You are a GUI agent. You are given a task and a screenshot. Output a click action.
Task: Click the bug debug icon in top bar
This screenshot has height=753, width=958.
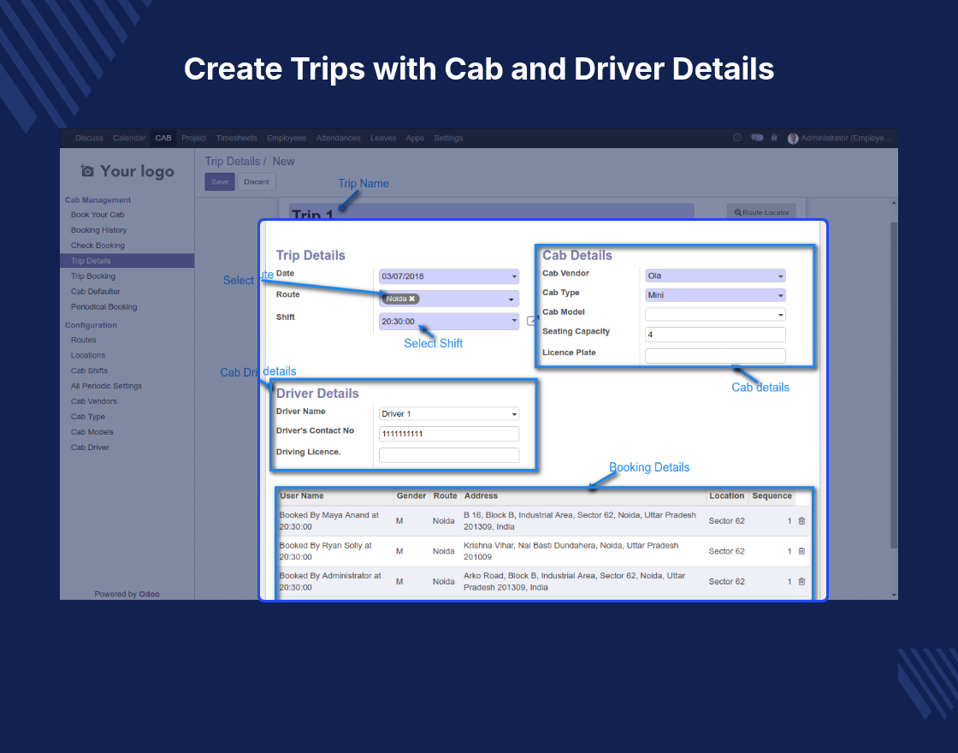point(774,138)
